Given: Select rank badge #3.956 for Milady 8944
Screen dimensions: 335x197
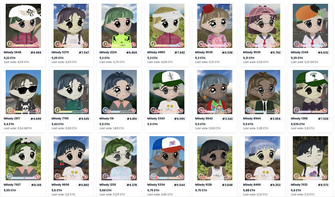Looking at the screenshot, I should pos(275,119).
